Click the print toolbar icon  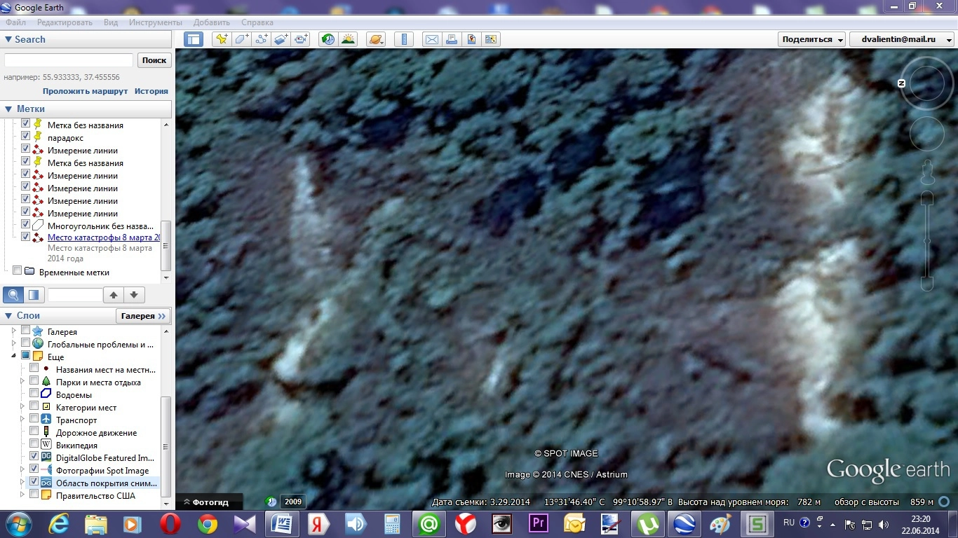click(452, 39)
